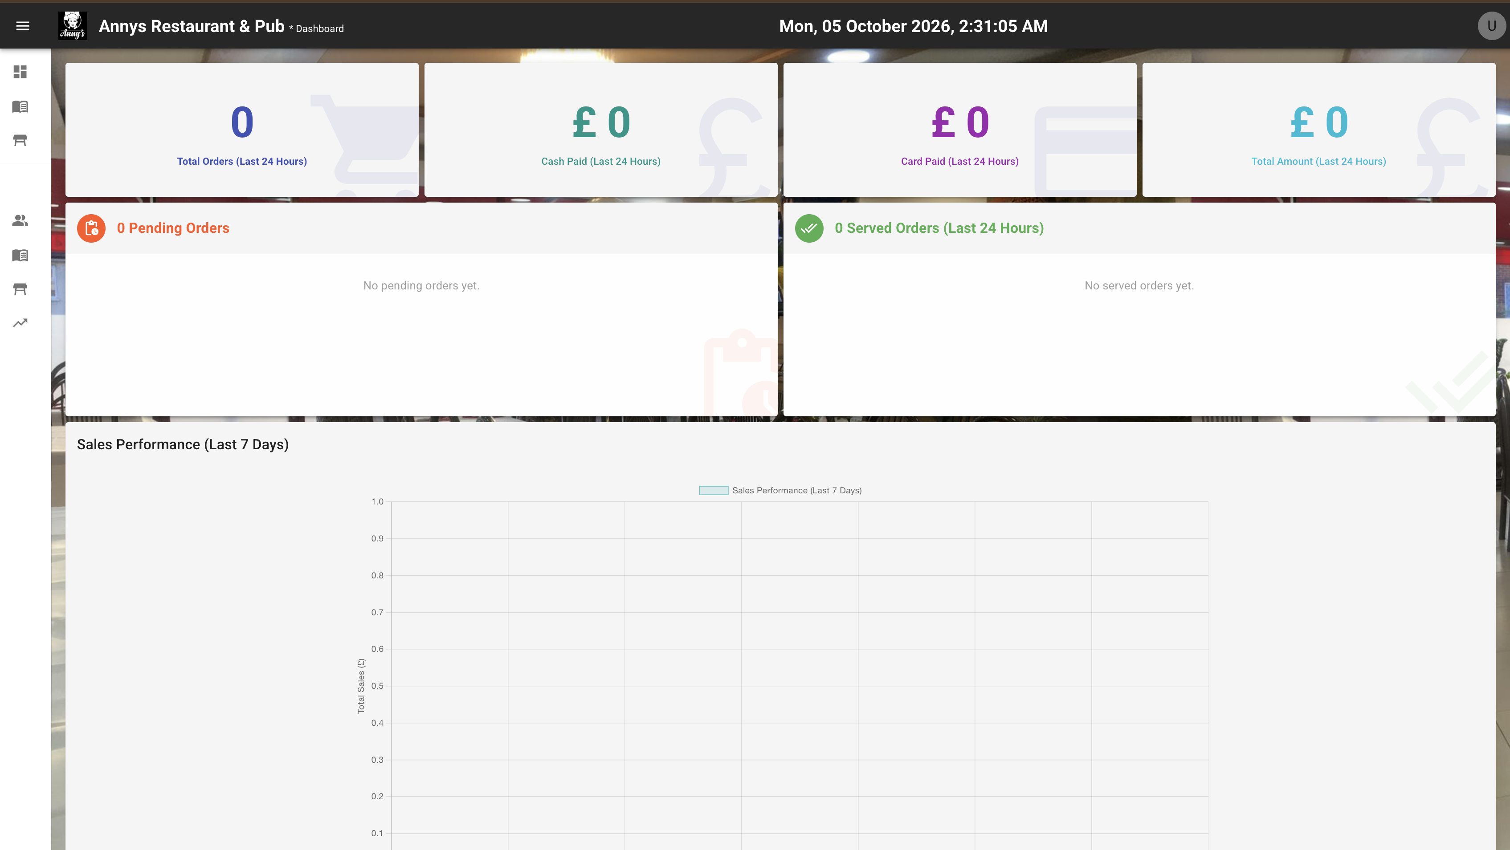Toggle the Sales Performance chart legend swatch
Screen dimensions: 1510x850
coord(714,490)
